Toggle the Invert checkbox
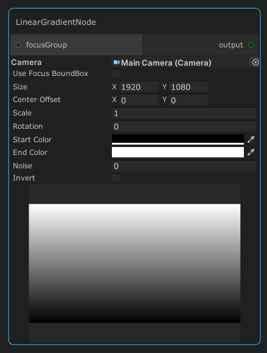This screenshot has width=267, height=353. (116, 178)
